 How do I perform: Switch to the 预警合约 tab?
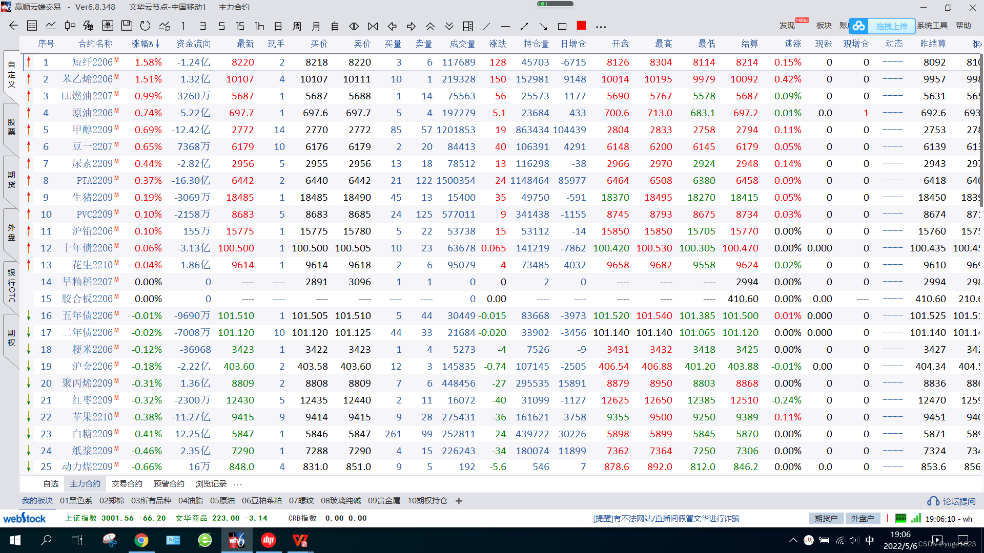[169, 483]
